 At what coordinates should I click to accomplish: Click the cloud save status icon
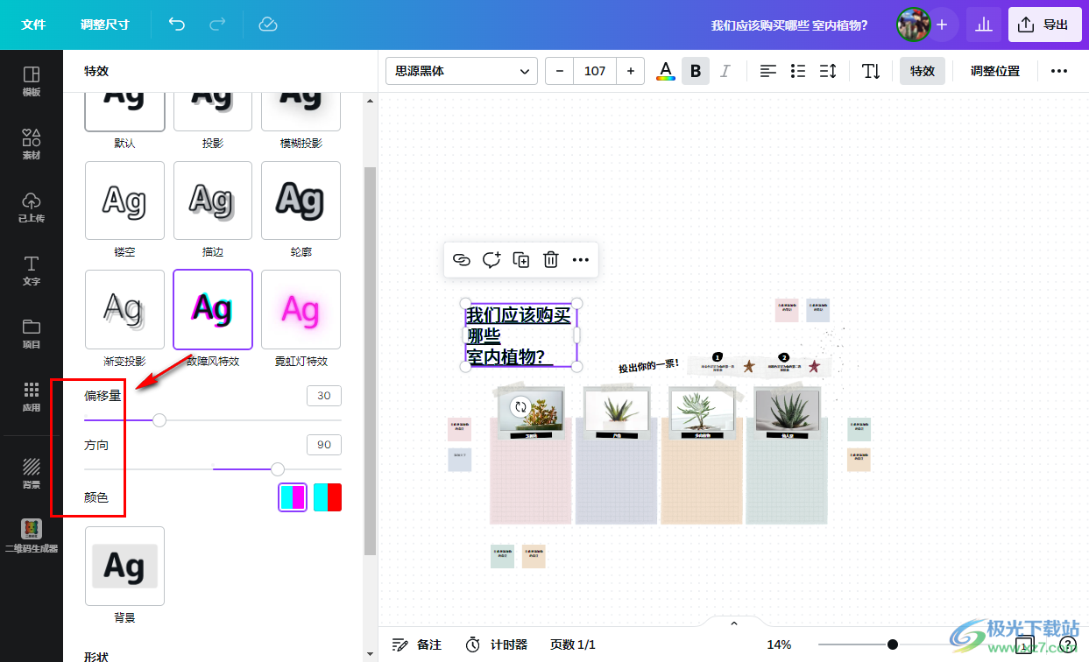[268, 25]
